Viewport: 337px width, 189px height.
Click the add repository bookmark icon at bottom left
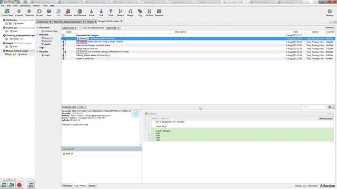point(4,185)
